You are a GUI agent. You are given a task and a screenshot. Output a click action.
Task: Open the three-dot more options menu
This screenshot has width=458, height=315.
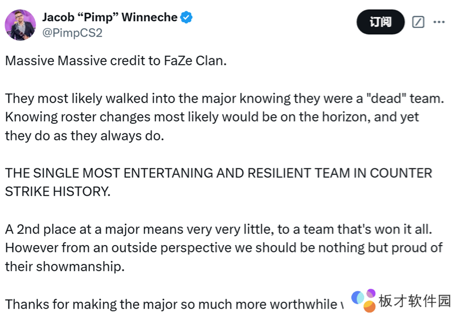pos(439,22)
